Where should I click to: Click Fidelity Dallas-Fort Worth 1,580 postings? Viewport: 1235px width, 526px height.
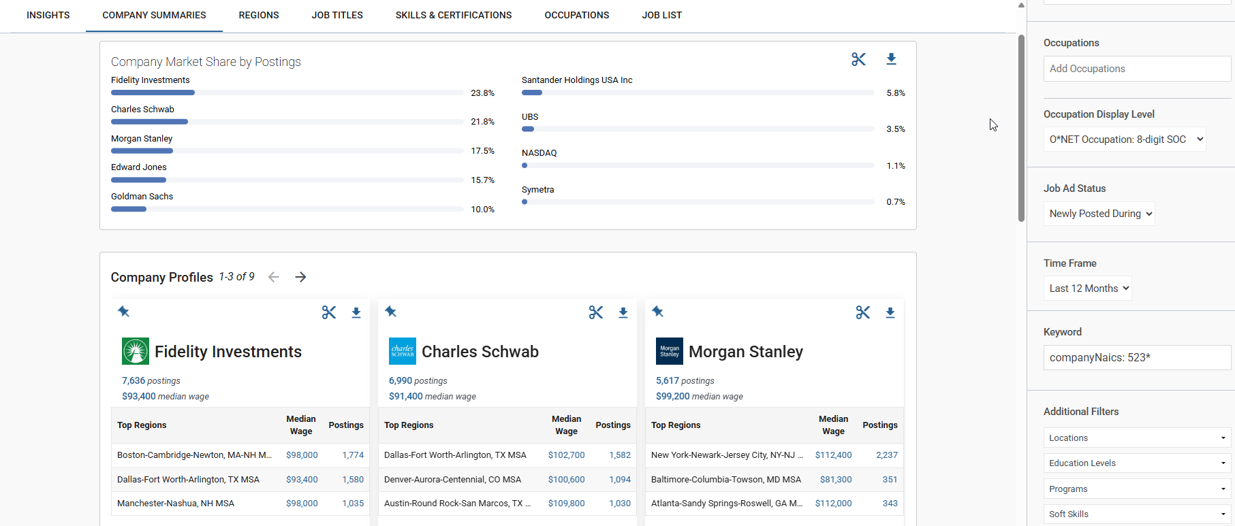point(353,480)
